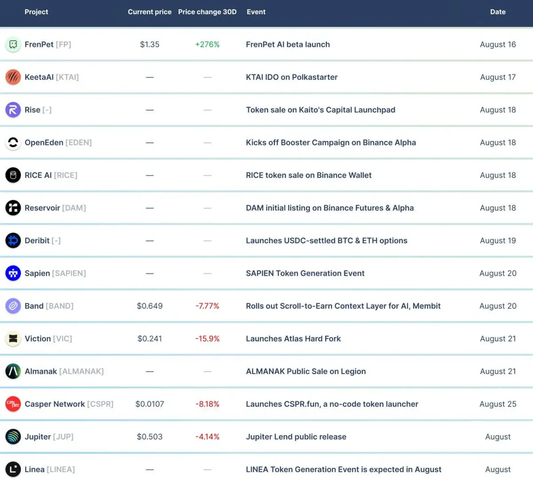Viewport: 533px width, 483px height.
Task: Click the Sapien blue logo icon
Action: tap(13, 273)
